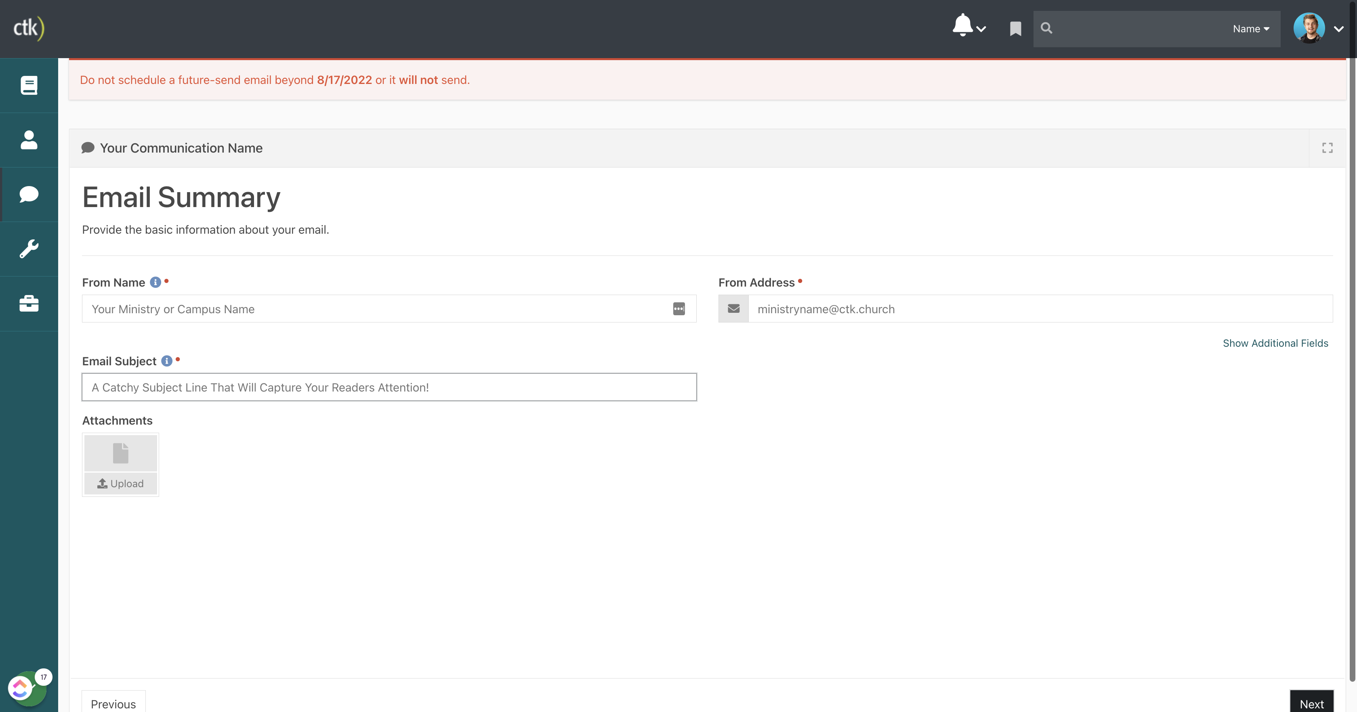Open the Name search filter dropdown
Screen dimensions: 1357x712
(x=1251, y=29)
